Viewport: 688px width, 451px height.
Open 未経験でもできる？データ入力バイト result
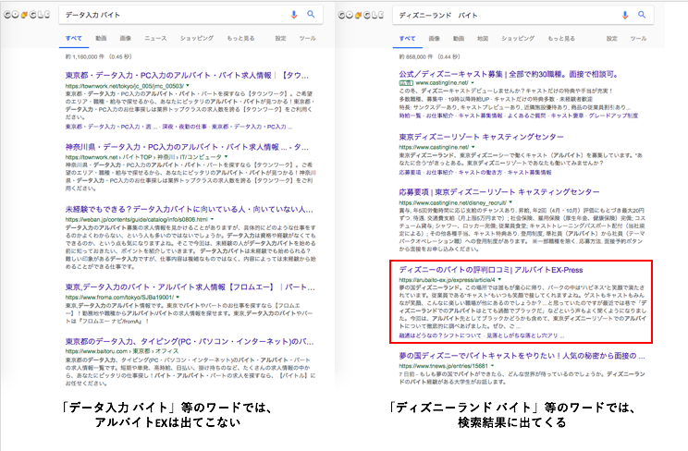click(x=190, y=209)
